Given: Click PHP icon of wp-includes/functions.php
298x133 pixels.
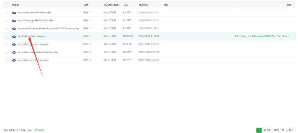Looking at the screenshot, I should click(x=14, y=37).
